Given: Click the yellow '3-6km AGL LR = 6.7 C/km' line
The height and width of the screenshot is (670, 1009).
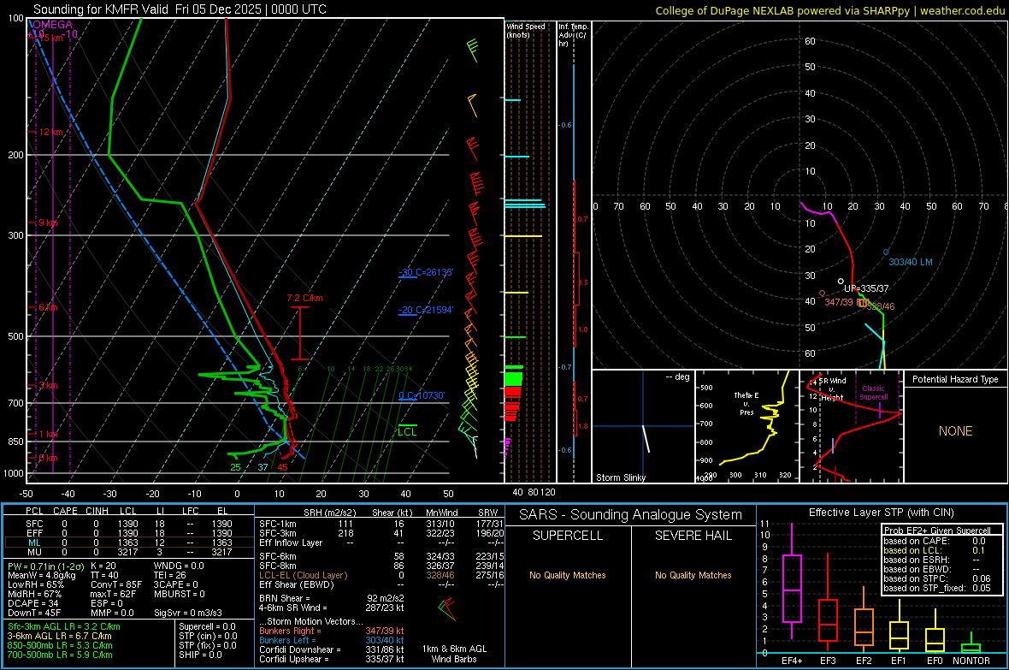Looking at the screenshot, I should (x=59, y=636).
